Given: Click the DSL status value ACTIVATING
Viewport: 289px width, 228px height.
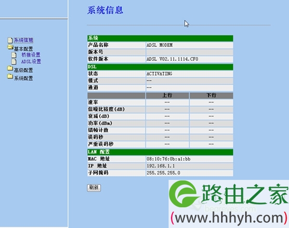Looking at the screenshot, I should pyautogui.click(x=159, y=74).
